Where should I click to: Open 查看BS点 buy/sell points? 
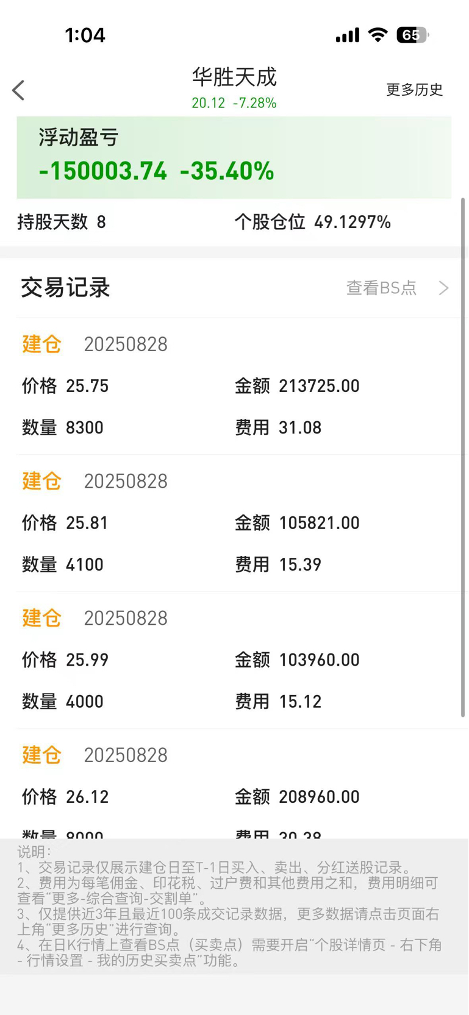(x=382, y=288)
